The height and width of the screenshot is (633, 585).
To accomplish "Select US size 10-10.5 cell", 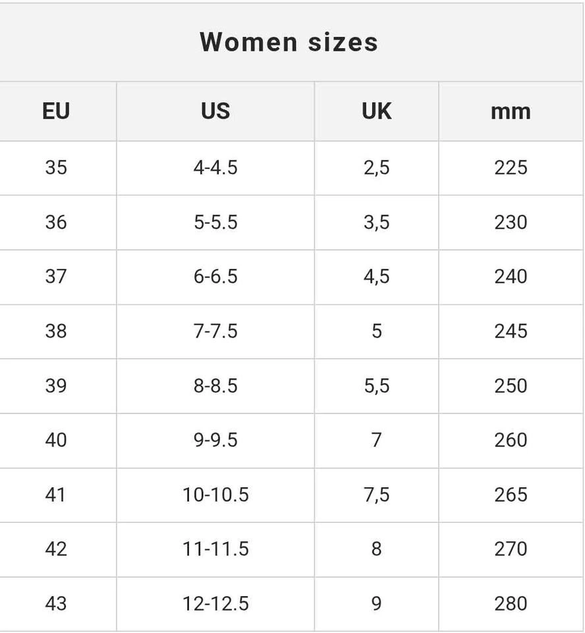I will pyautogui.click(x=215, y=495).
